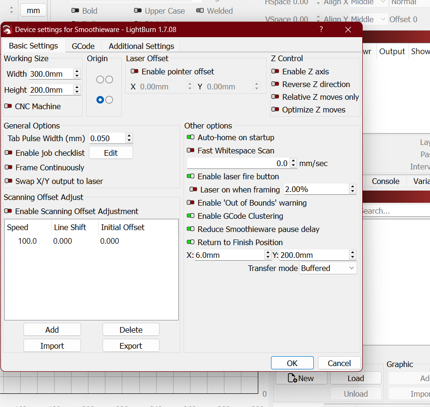Click finish position Y stepper arrows

353,255
